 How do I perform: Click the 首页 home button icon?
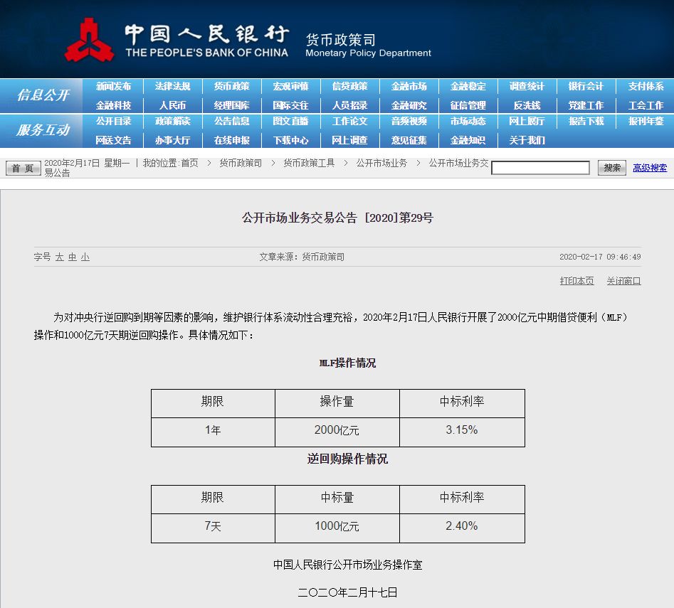click(x=22, y=167)
